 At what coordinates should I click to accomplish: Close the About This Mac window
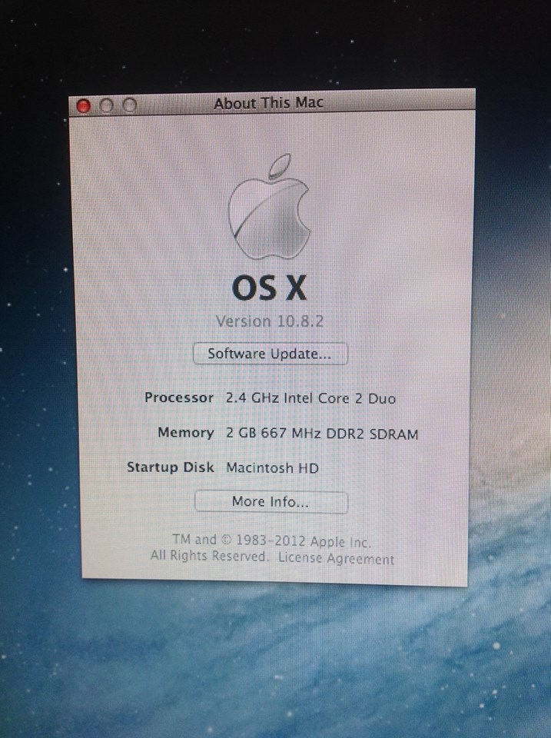pyautogui.click(x=83, y=106)
